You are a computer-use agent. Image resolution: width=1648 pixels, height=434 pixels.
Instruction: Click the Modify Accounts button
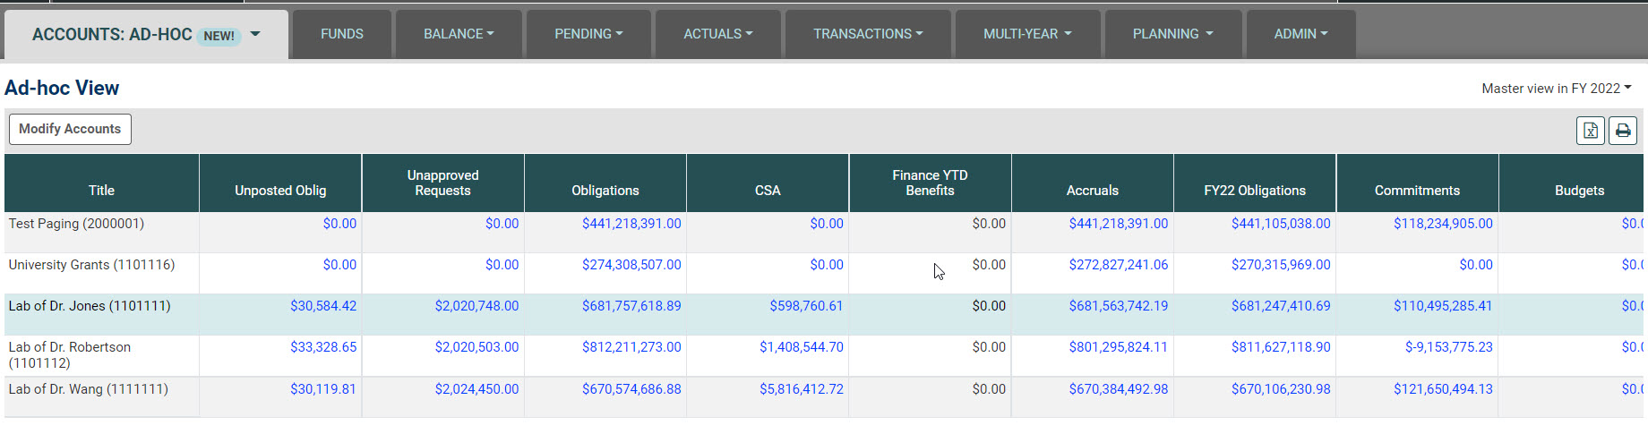click(70, 129)
